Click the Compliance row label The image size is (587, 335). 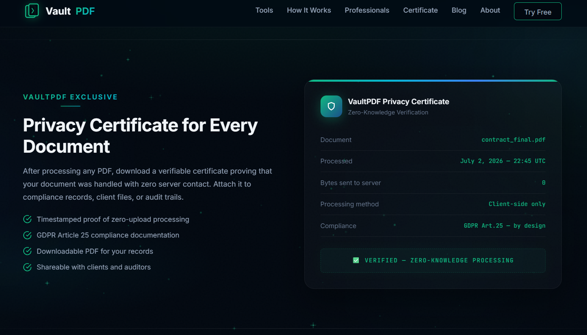tap(338, 226)
